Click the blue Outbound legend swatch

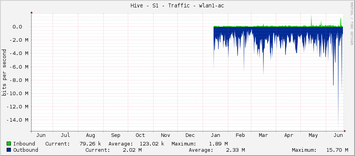click(x=9, y=150)
